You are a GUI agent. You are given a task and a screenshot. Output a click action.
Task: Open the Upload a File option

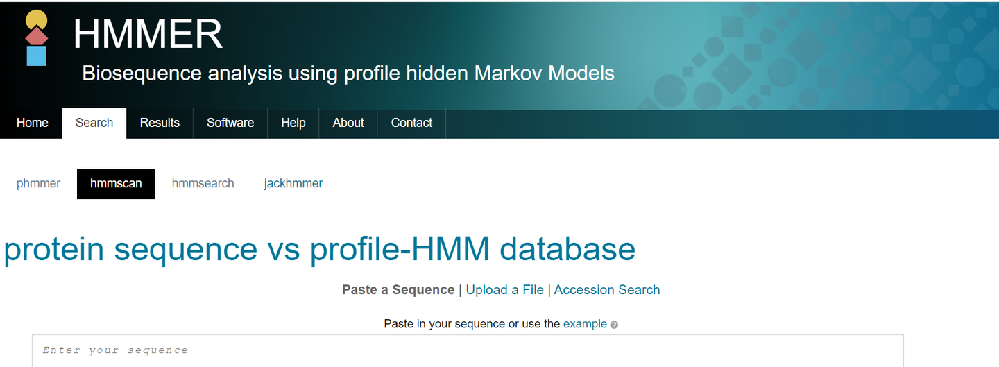click(x=504, y=290)
